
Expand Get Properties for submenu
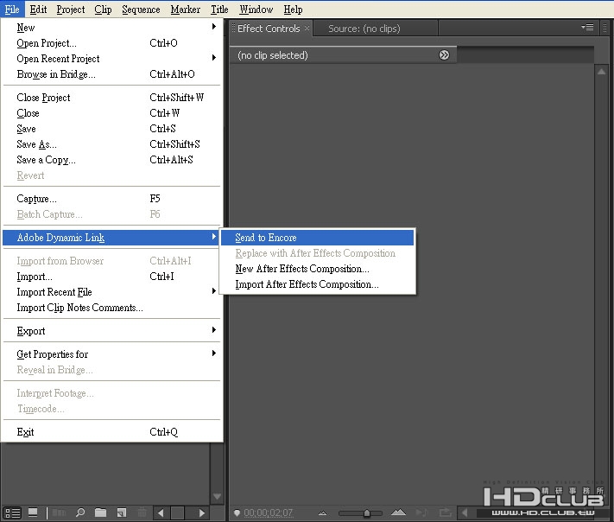click(x=214, y=353)
